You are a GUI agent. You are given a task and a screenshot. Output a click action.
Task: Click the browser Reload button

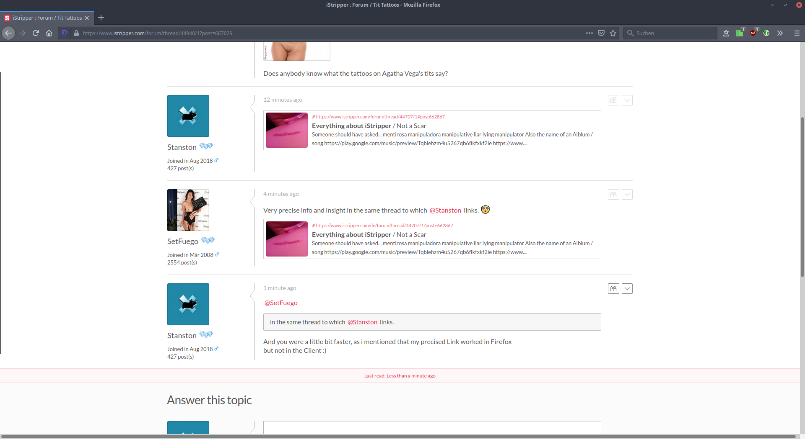36,33
